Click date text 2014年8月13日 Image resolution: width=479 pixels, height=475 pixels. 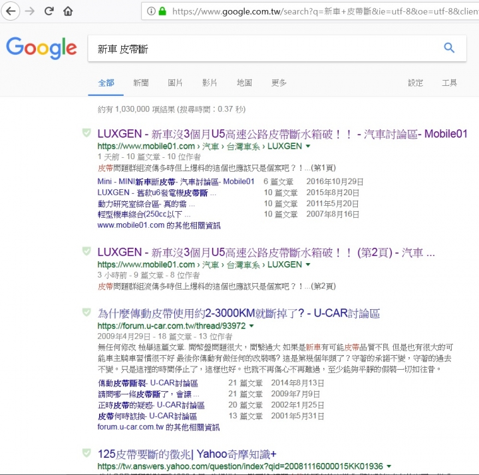tap(297, 383)
